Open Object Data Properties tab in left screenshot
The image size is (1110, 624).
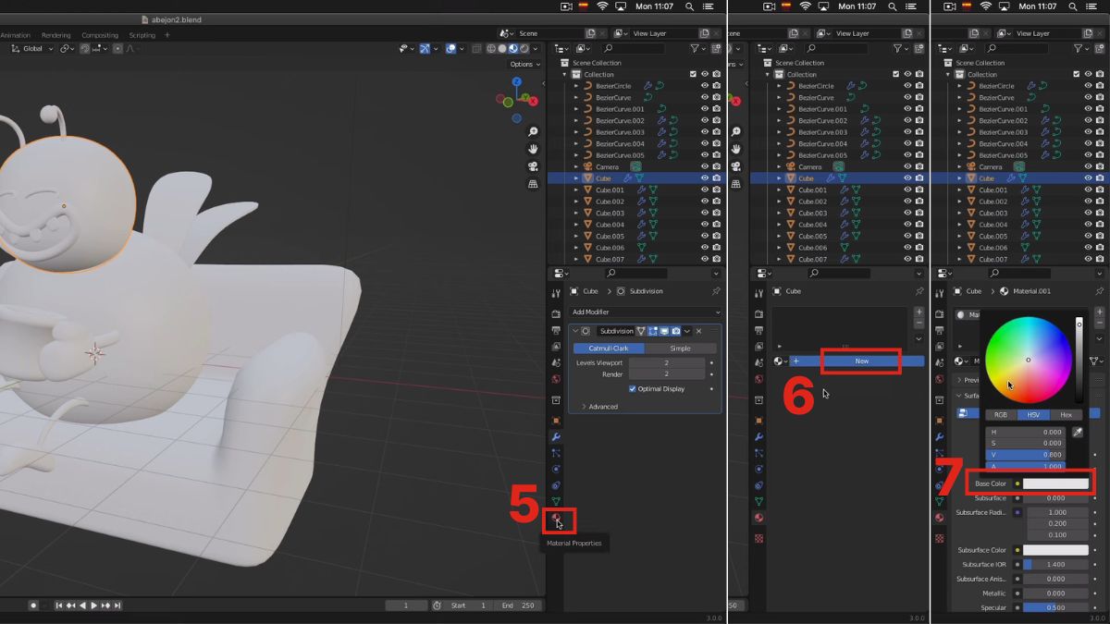coord(556,502)
